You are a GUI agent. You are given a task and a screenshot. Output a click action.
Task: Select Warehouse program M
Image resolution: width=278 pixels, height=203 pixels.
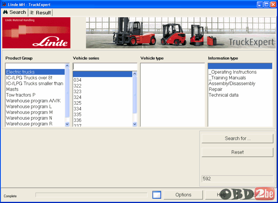click(x=35, y=112)
